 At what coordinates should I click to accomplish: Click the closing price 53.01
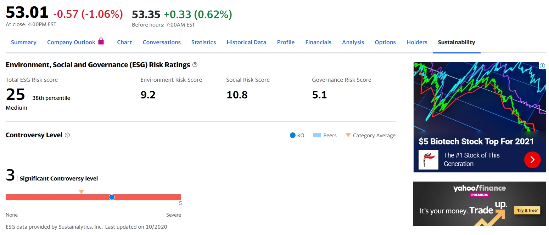point(27,13)
